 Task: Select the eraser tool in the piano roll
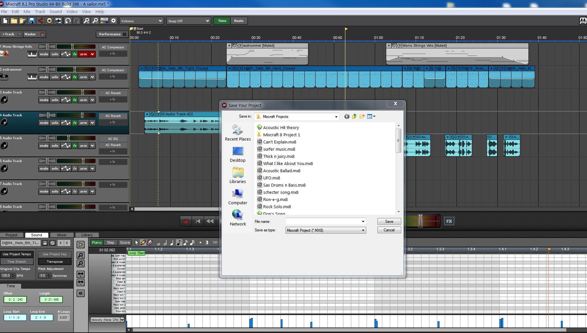tap(150, 242)
